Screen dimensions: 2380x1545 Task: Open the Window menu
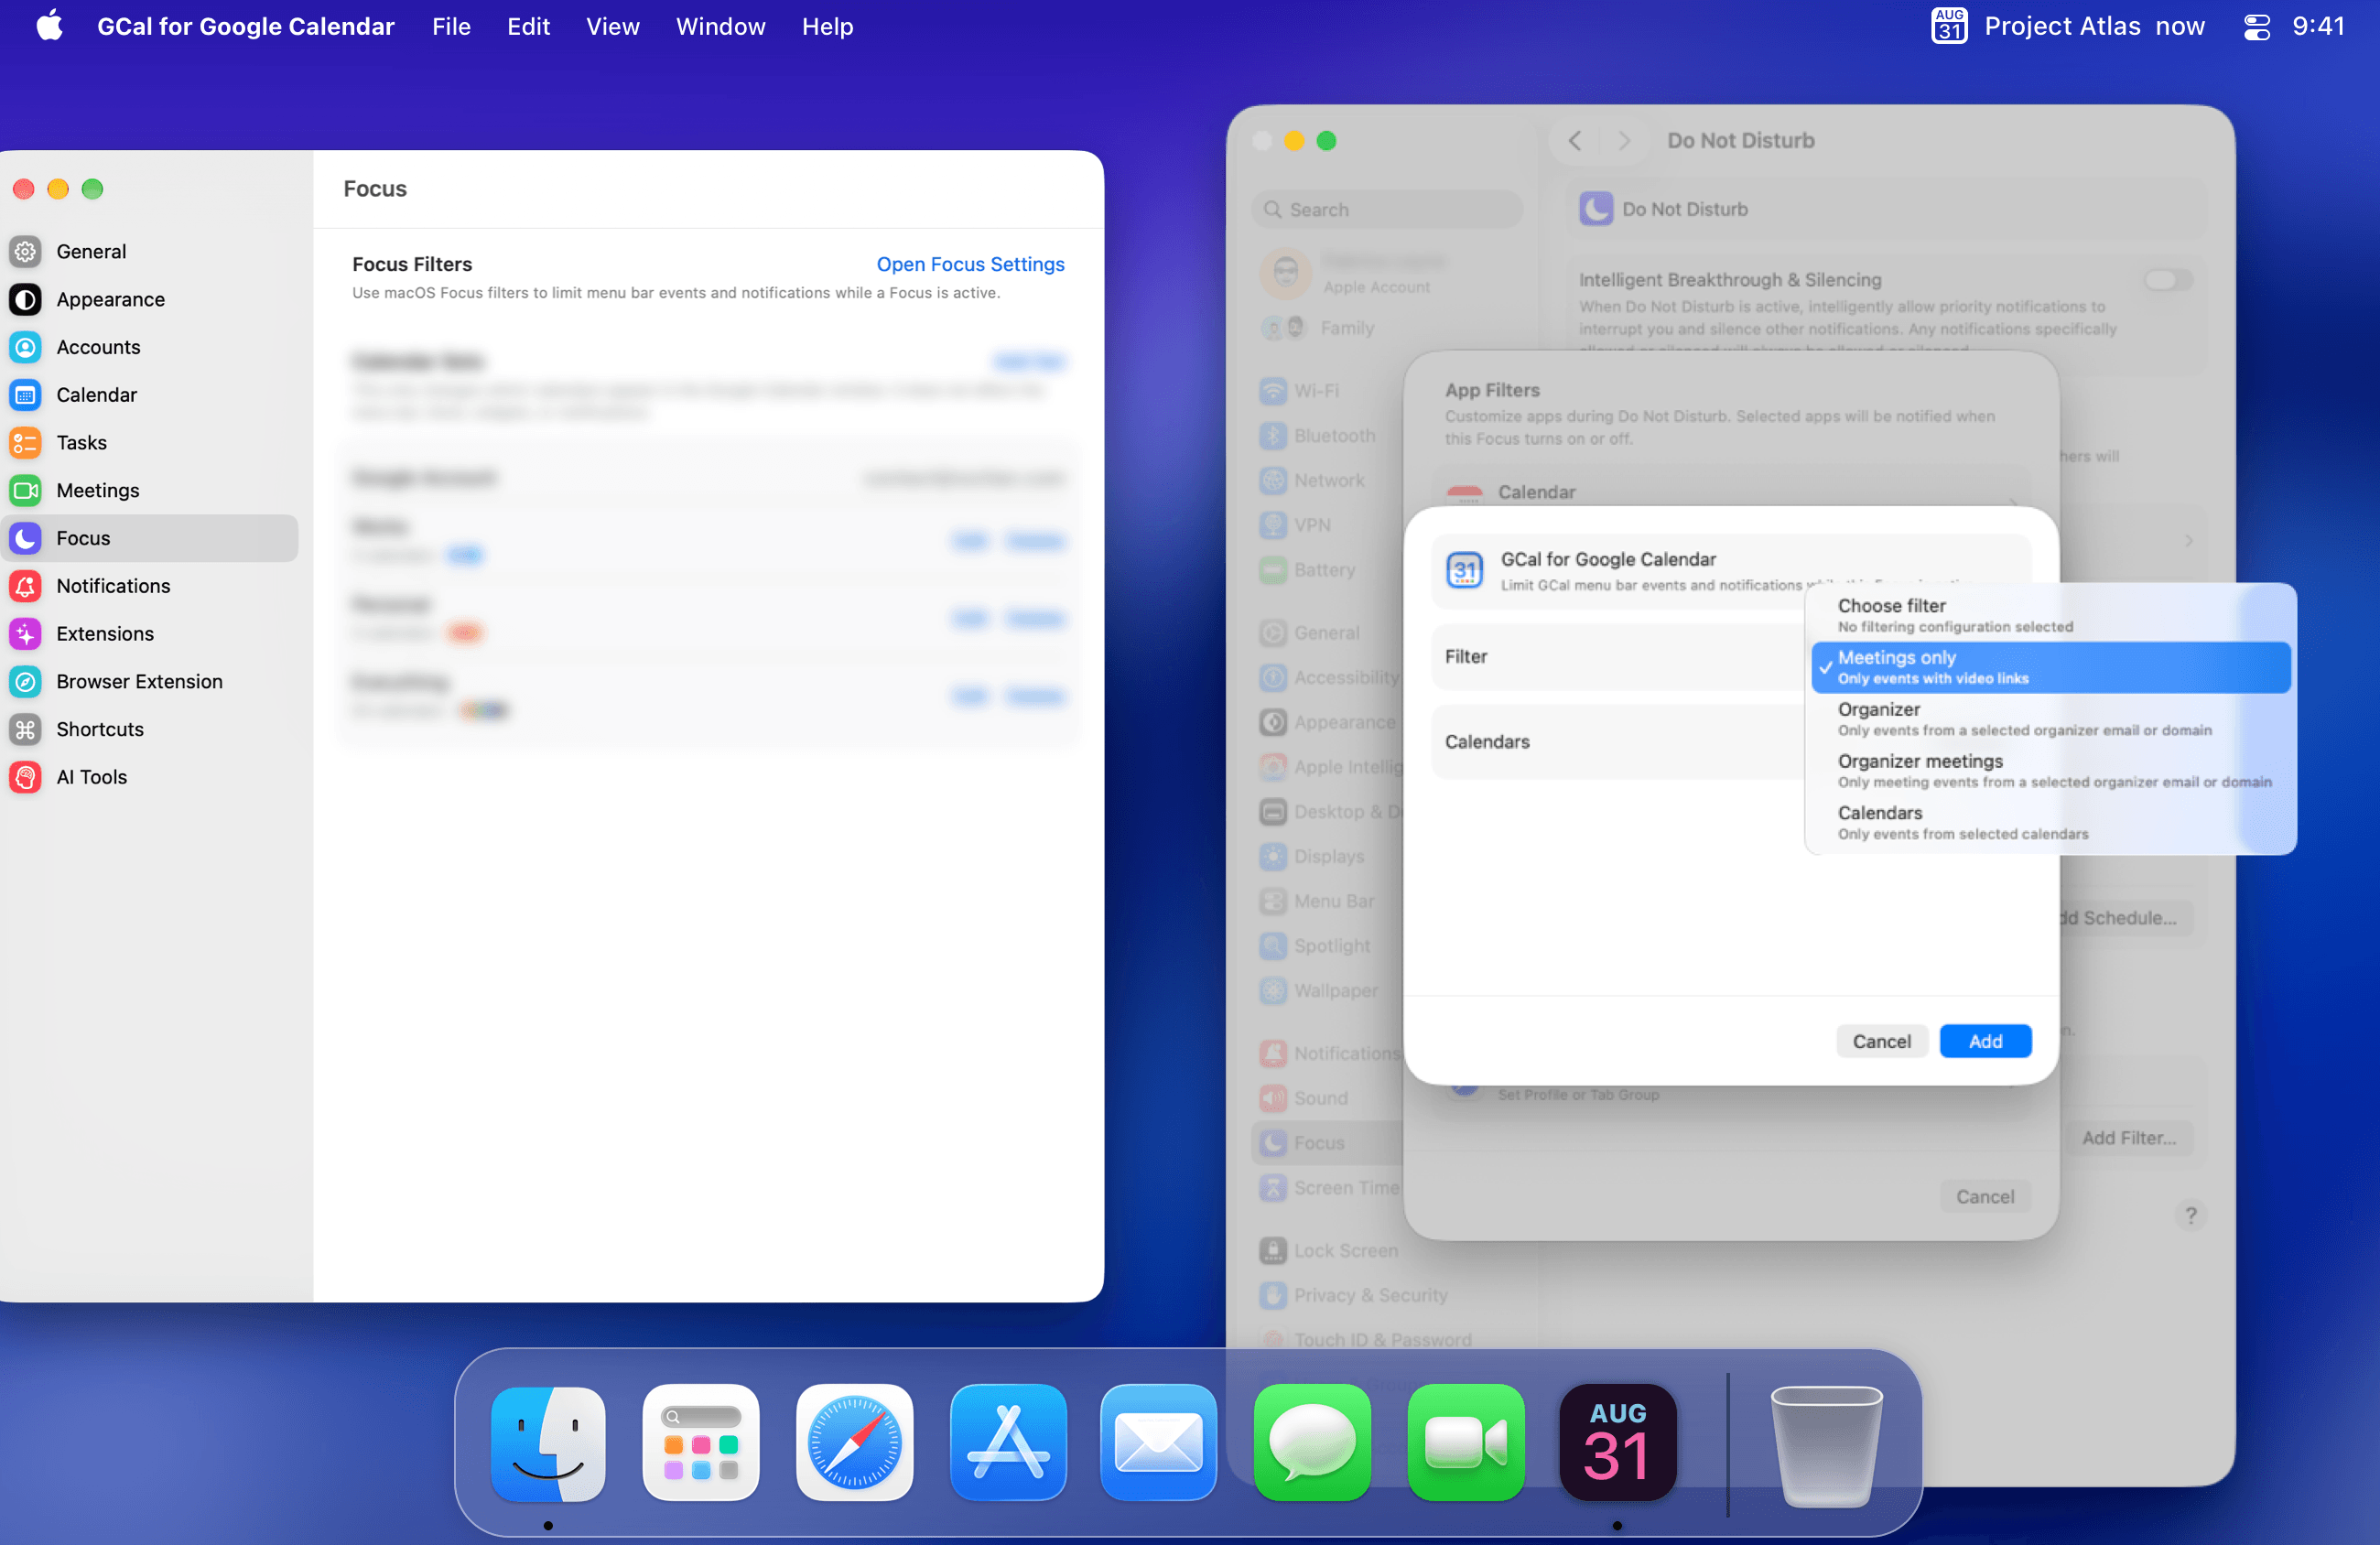[720, 27]
